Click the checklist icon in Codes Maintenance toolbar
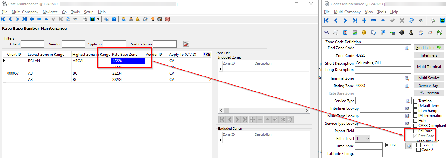 [345, 33]
